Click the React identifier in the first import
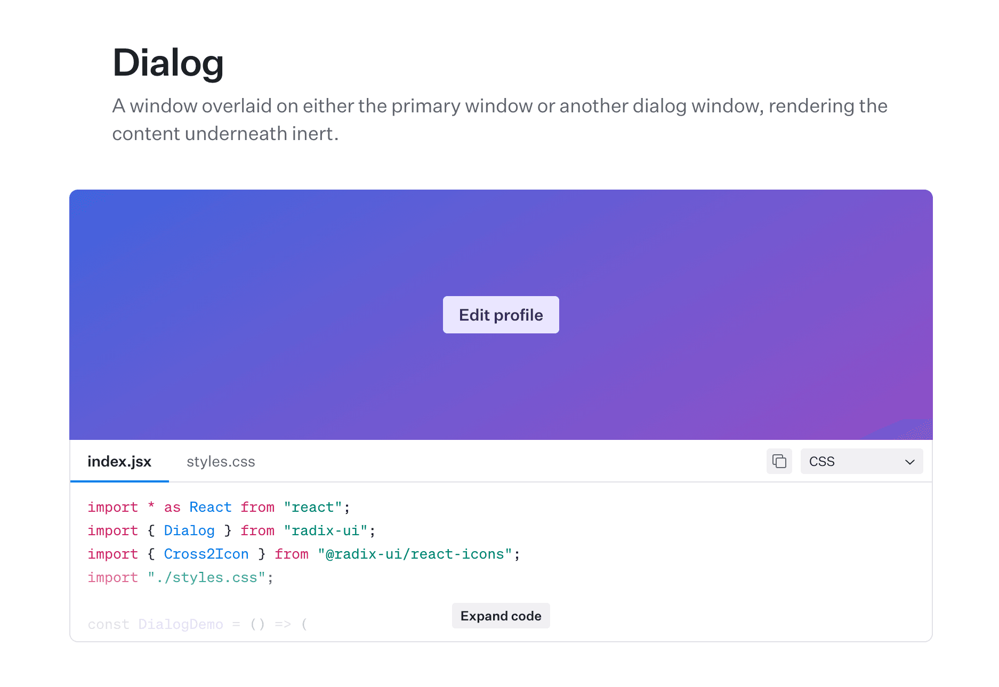 click(x=210, y=507)
